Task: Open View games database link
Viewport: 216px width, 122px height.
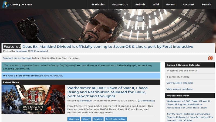Action: tap(180, 89)
